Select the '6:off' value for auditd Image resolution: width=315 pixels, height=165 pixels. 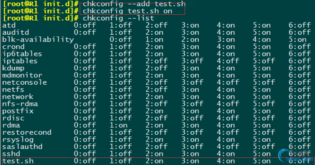300,32
